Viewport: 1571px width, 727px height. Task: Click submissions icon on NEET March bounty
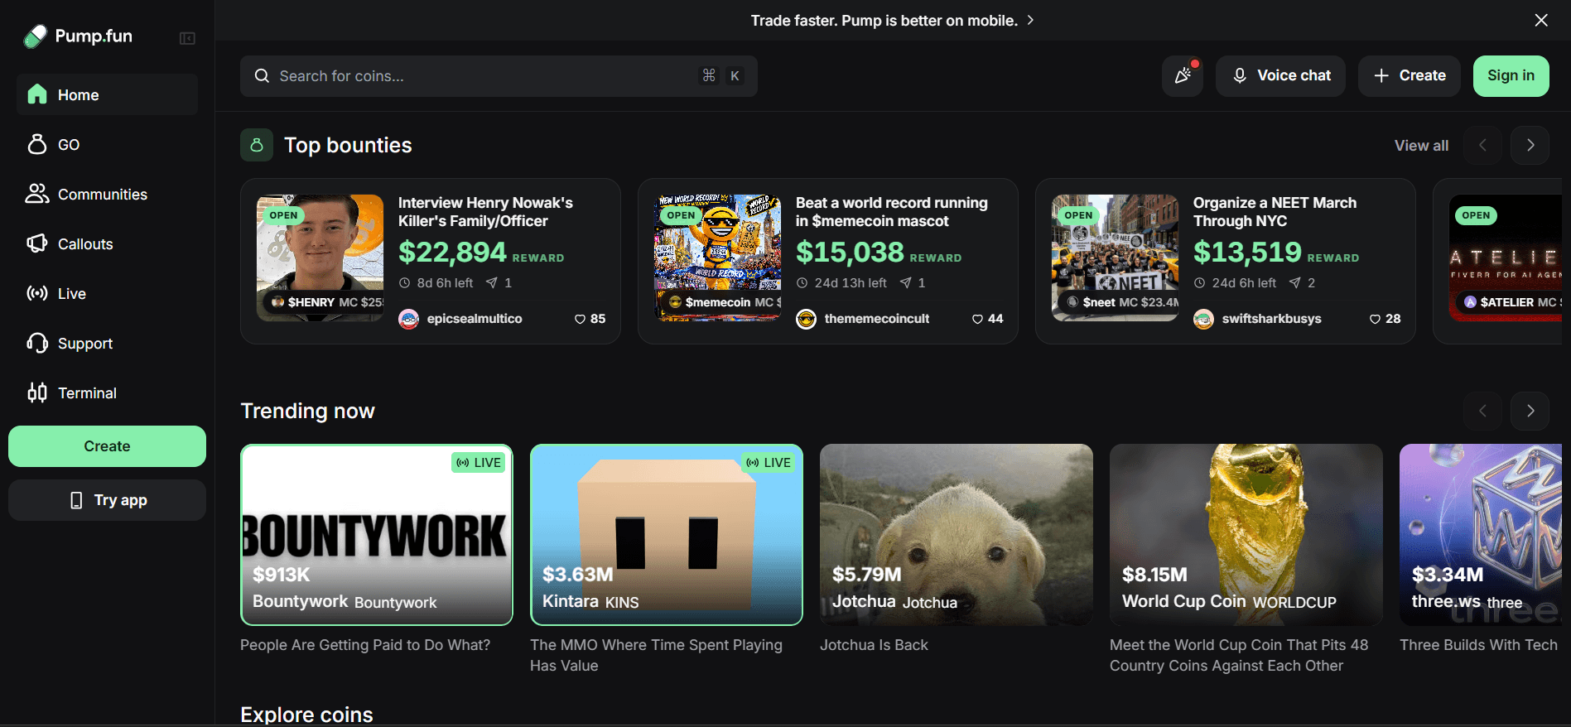(1295, 283)
